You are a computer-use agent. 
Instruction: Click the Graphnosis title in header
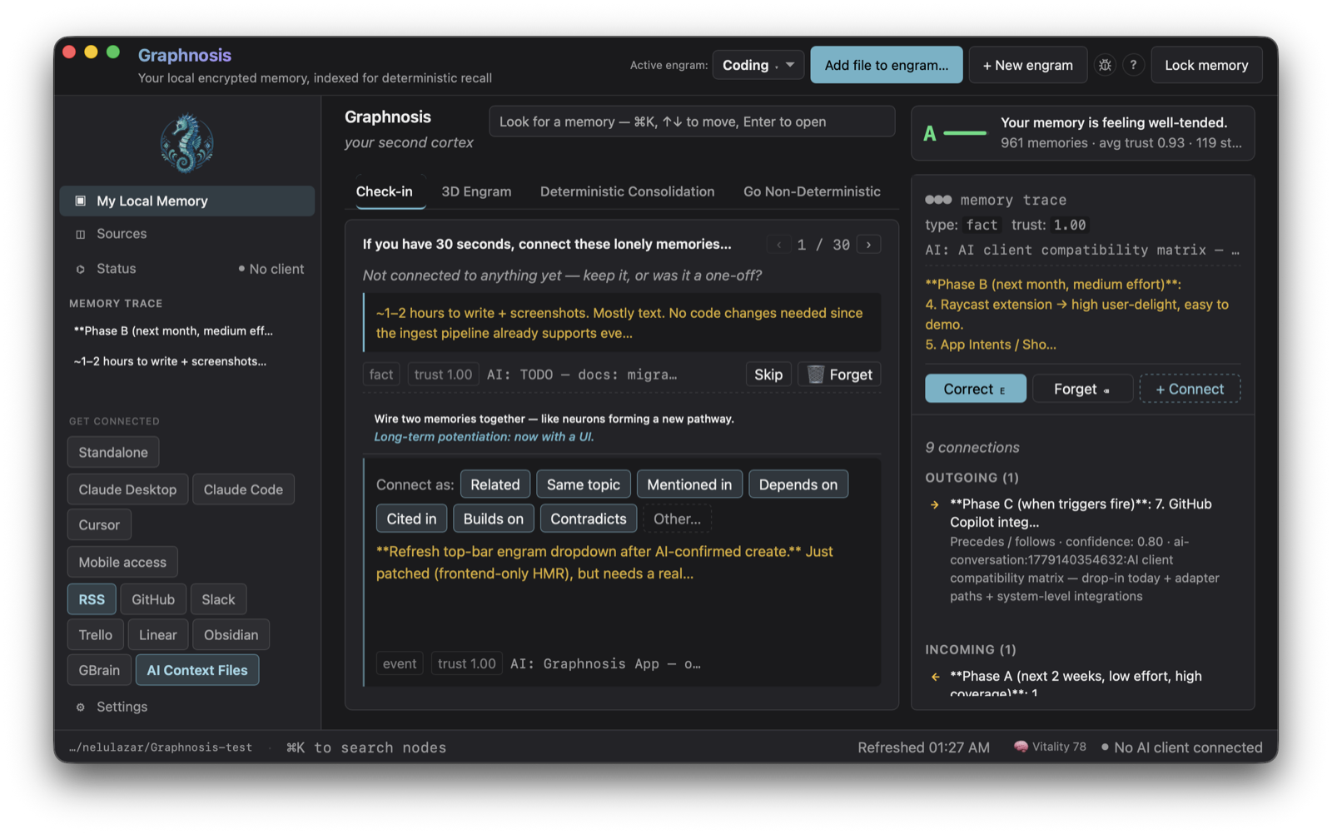[x=185, y=55]
